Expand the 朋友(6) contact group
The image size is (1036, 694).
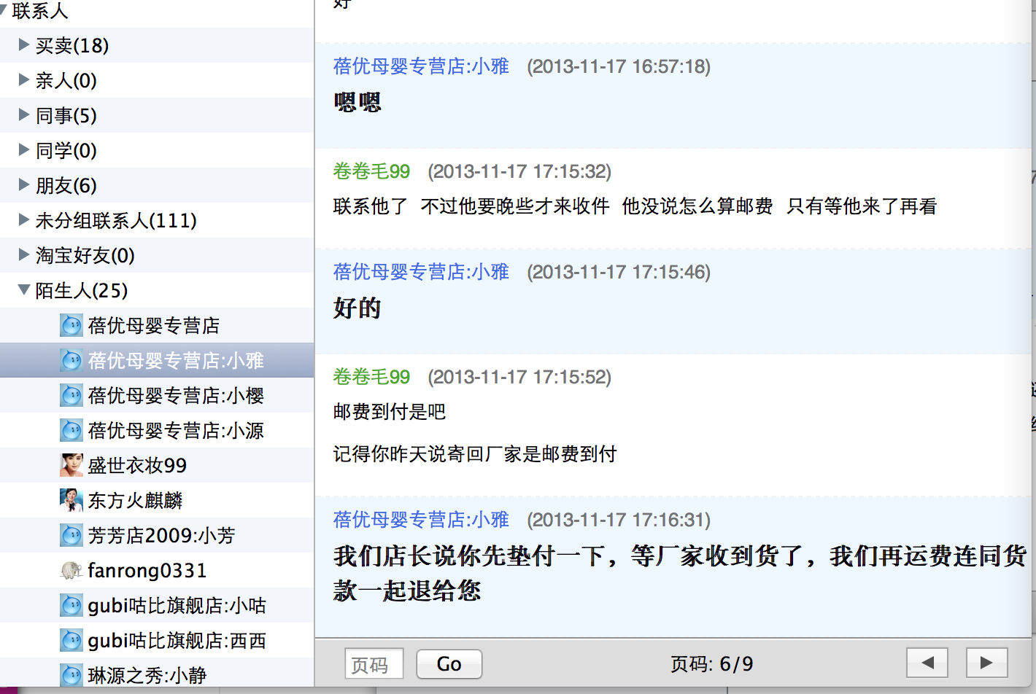click(24, 185)
